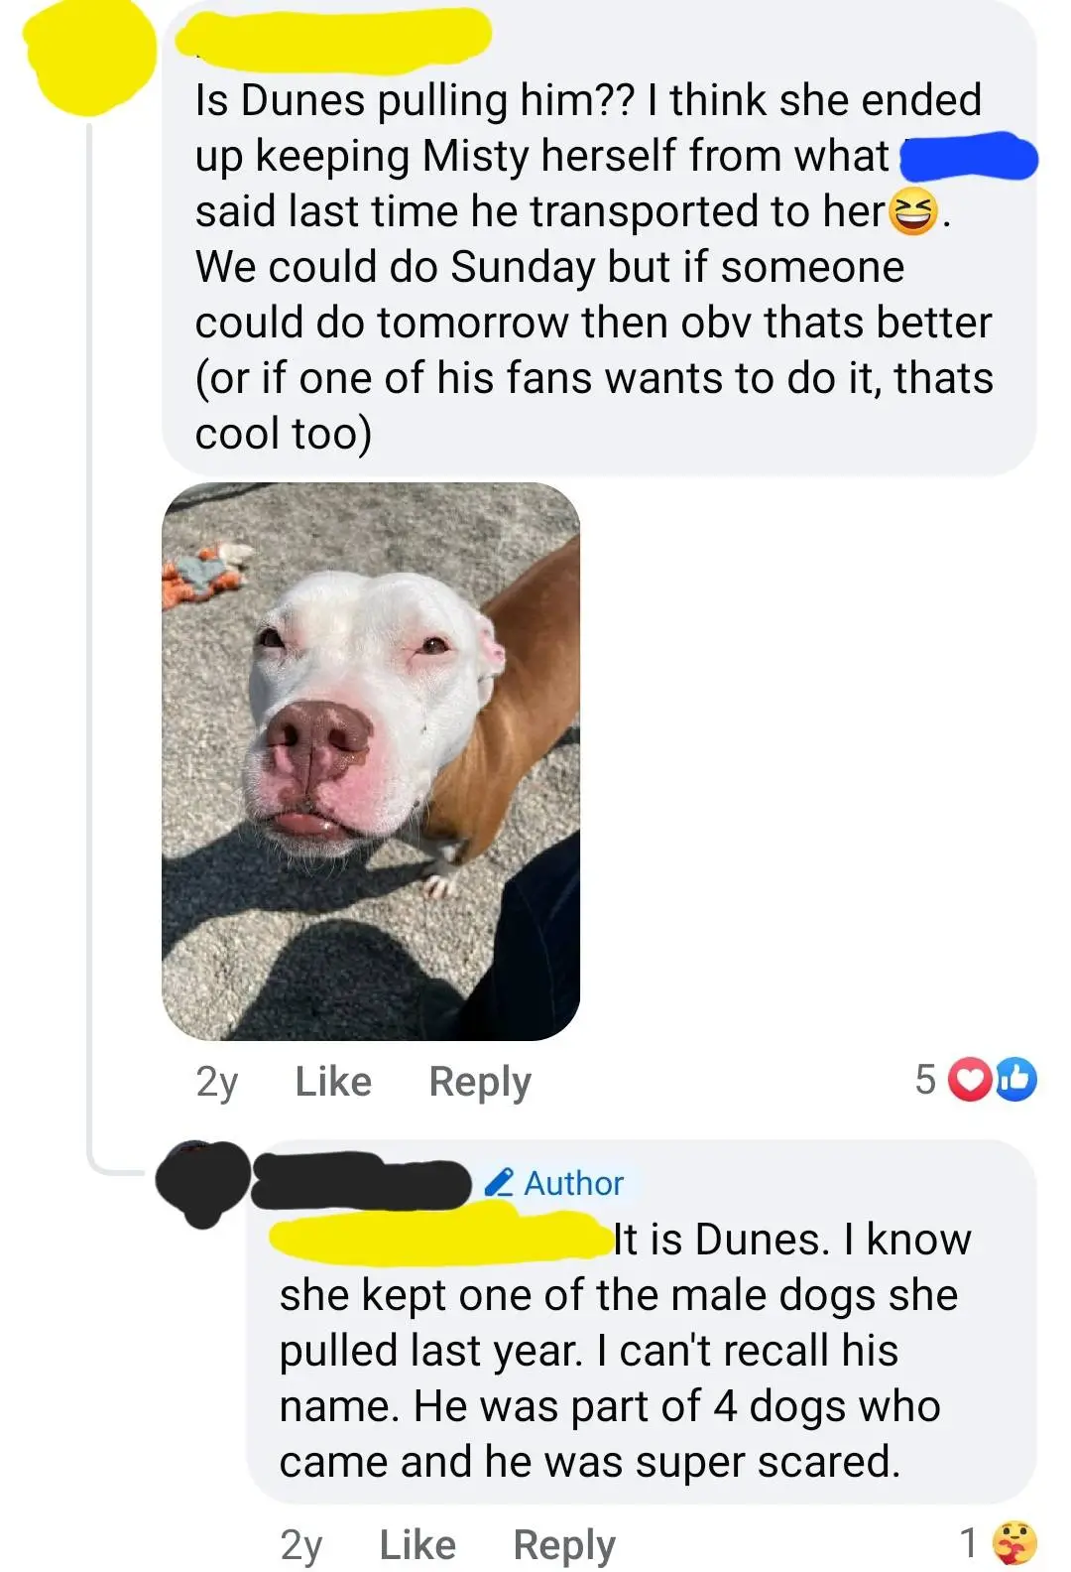The height and width of the screenshot is (1572, 1071).
Task: Reply to the author's comment
Action: click(x=564, y=1546)
